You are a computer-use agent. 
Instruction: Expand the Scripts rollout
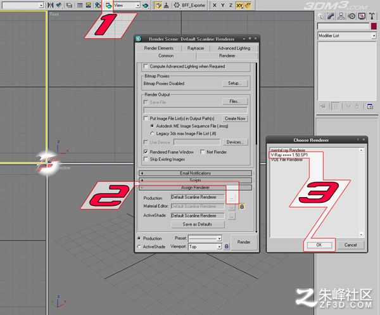195,180
